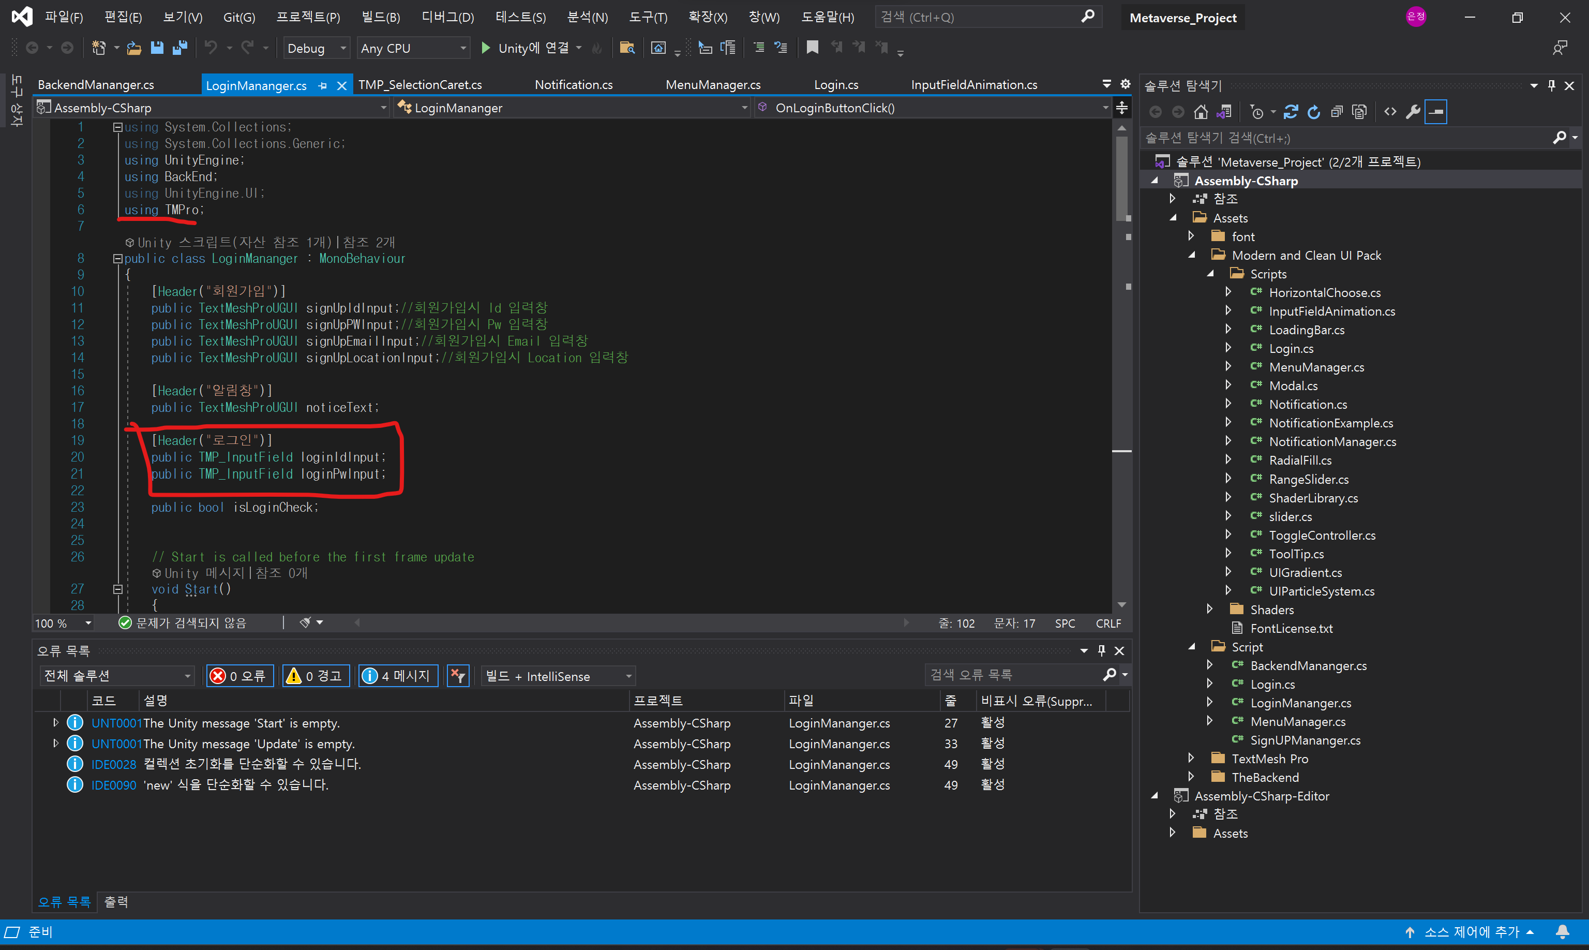
Task: Open the Debug configuration dropdown
Action: coord(317,48)
